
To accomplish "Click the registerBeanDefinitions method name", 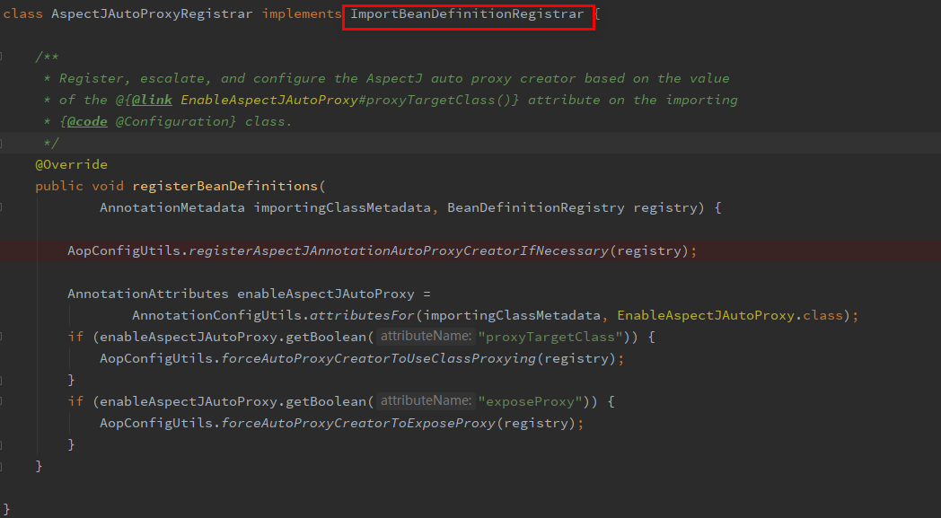I will tap(224, 186).
